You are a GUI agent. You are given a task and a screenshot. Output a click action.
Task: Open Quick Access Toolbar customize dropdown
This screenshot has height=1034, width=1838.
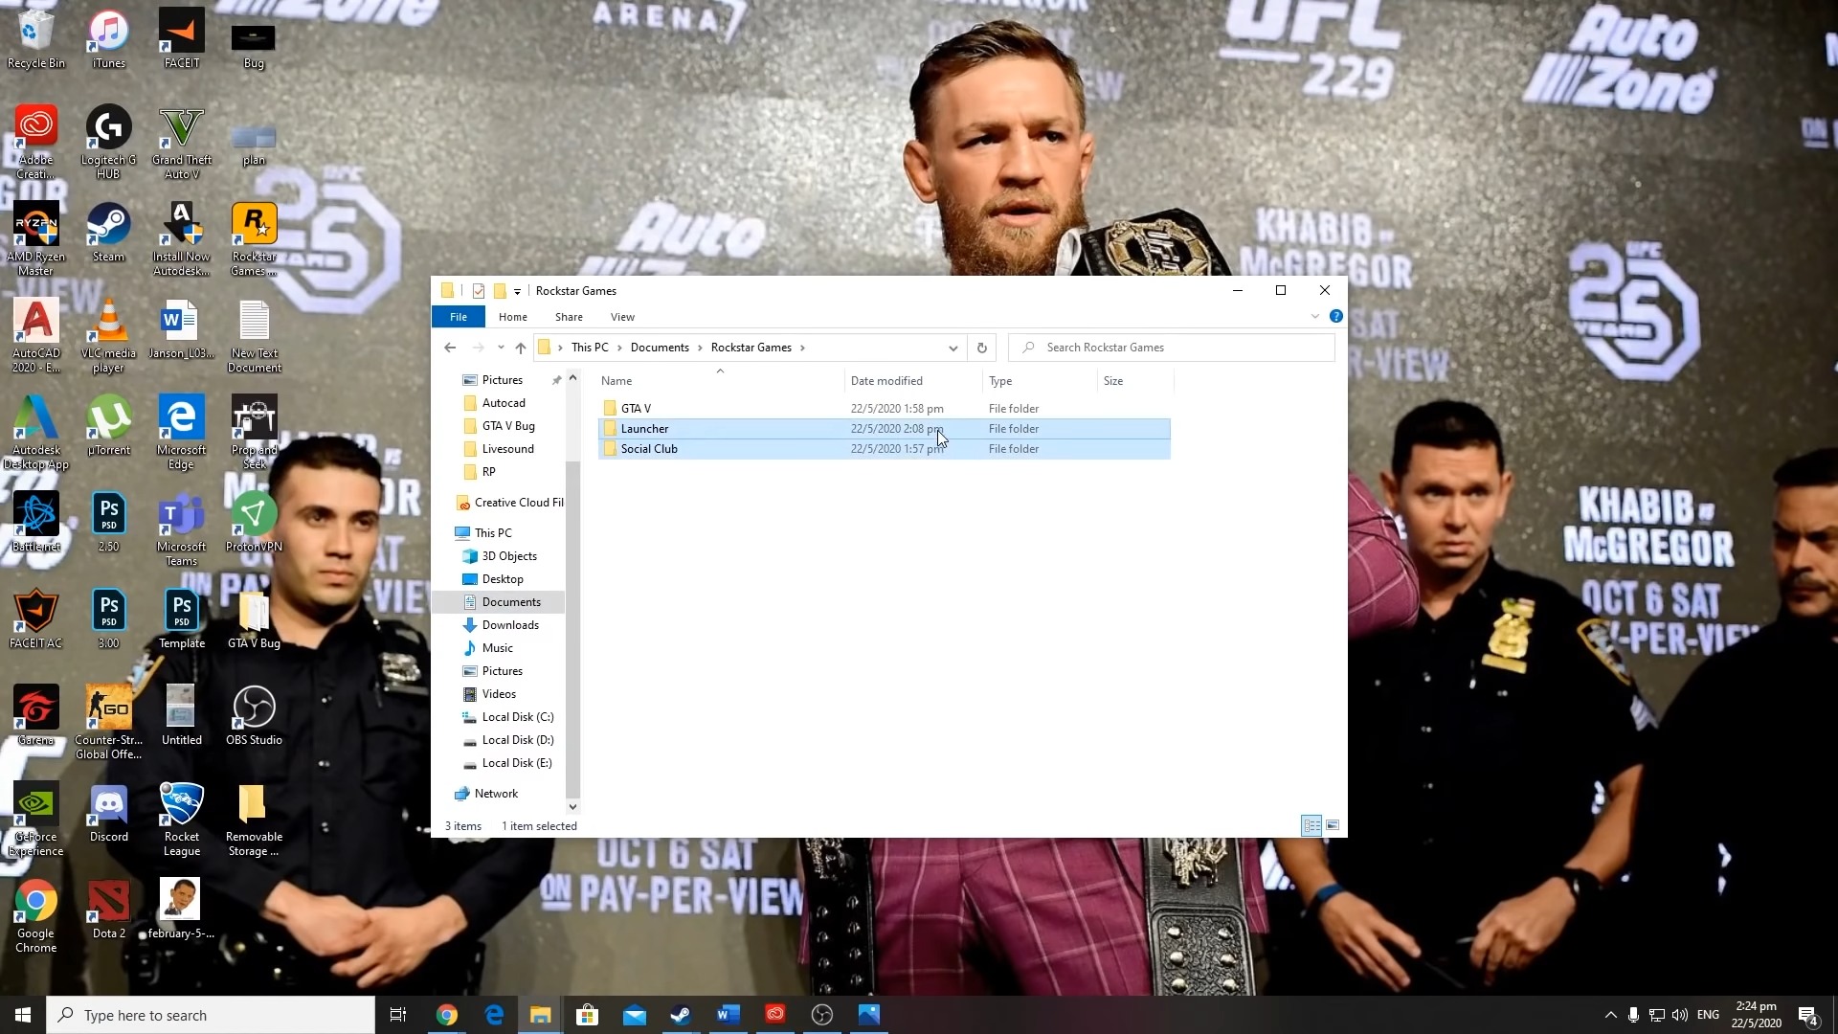pos(517,291)
